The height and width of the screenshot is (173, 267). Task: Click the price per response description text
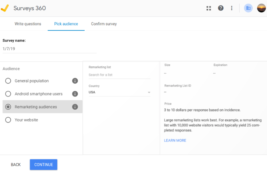(202, 110)
